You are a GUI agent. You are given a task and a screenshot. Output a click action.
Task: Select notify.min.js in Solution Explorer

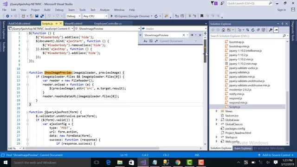point(237,94)
